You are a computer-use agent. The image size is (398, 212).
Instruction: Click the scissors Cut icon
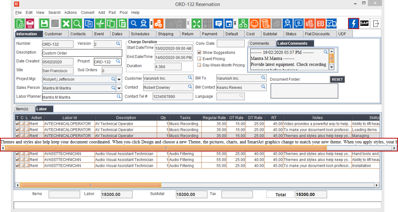click(100, 23)
